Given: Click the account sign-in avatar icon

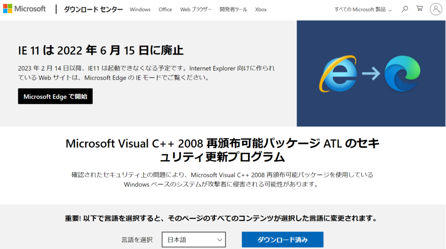Looking at the screenshot, I should 436,9.
